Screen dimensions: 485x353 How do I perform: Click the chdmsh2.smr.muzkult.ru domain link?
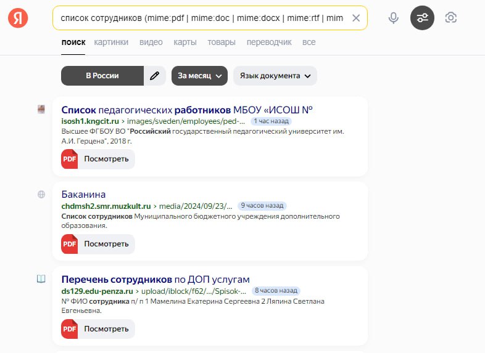point(106,206)
